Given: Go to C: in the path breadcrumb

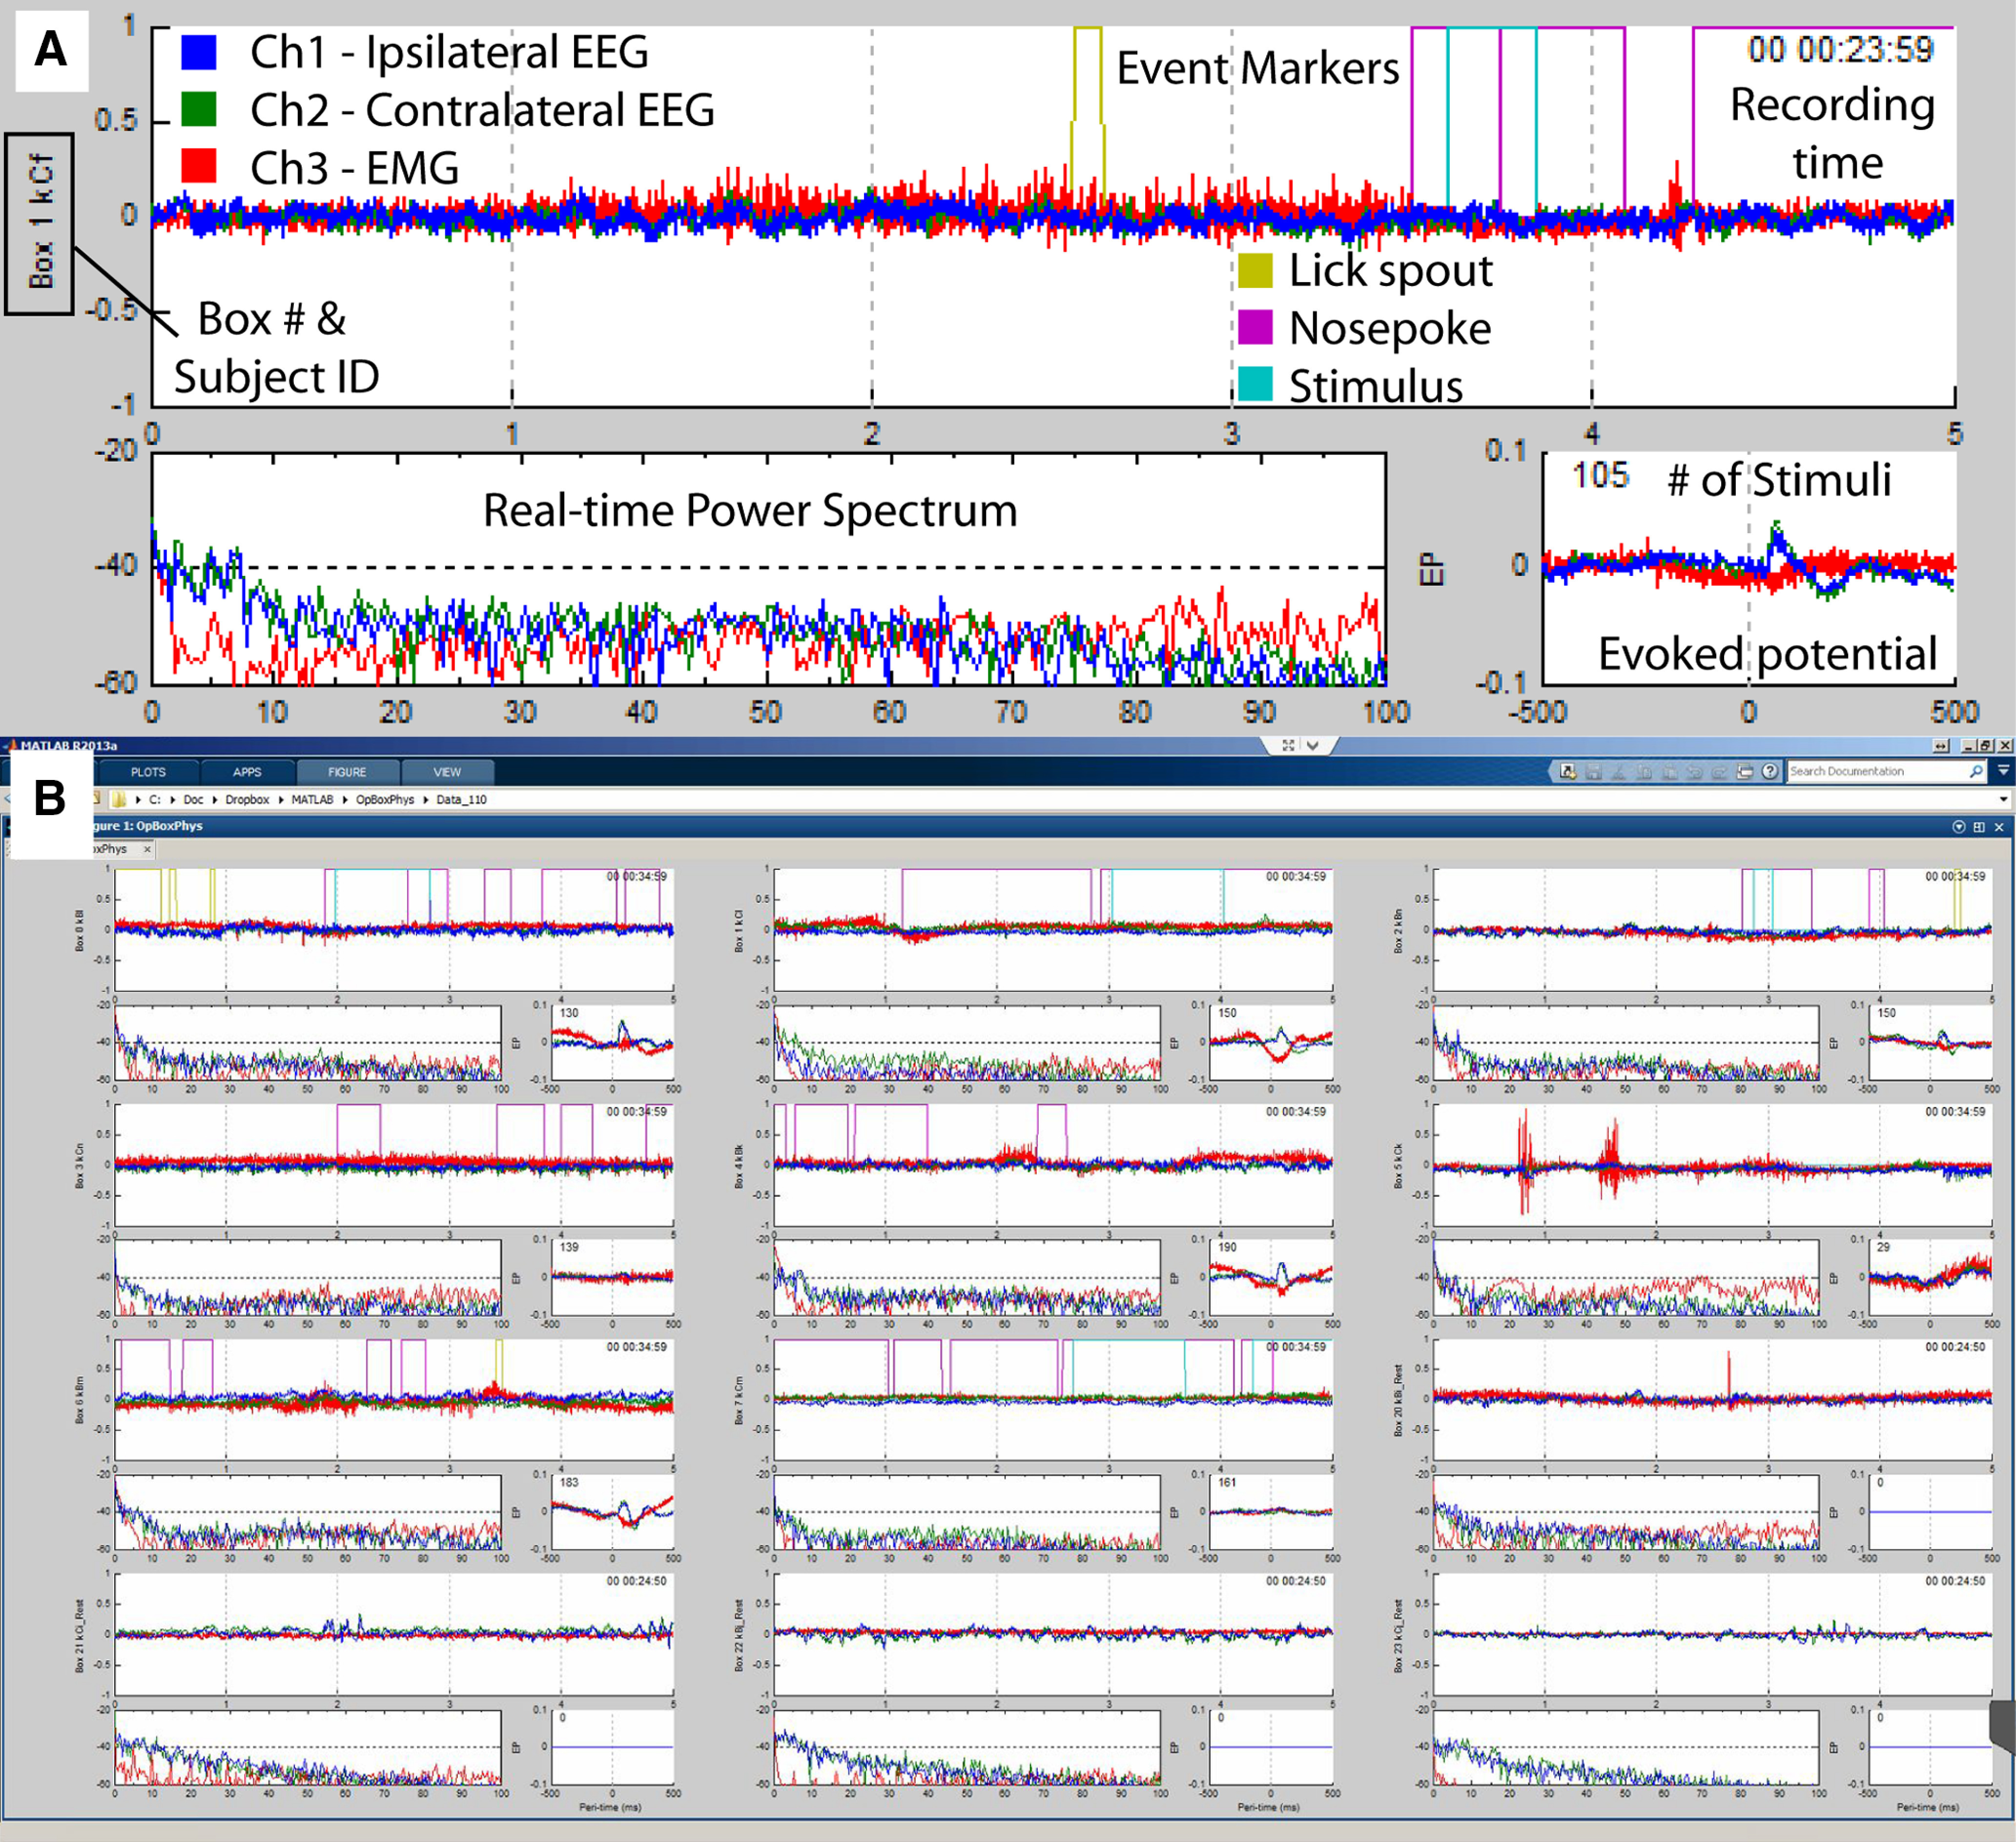Looking at the screenshot, I should [155, 799].
